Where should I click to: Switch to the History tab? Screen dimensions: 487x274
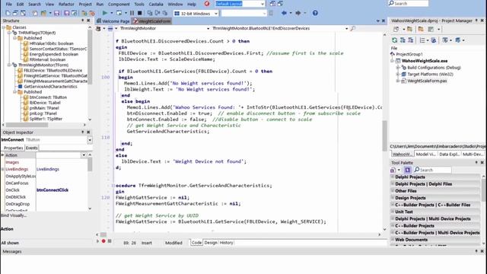(x=227, y=243)
